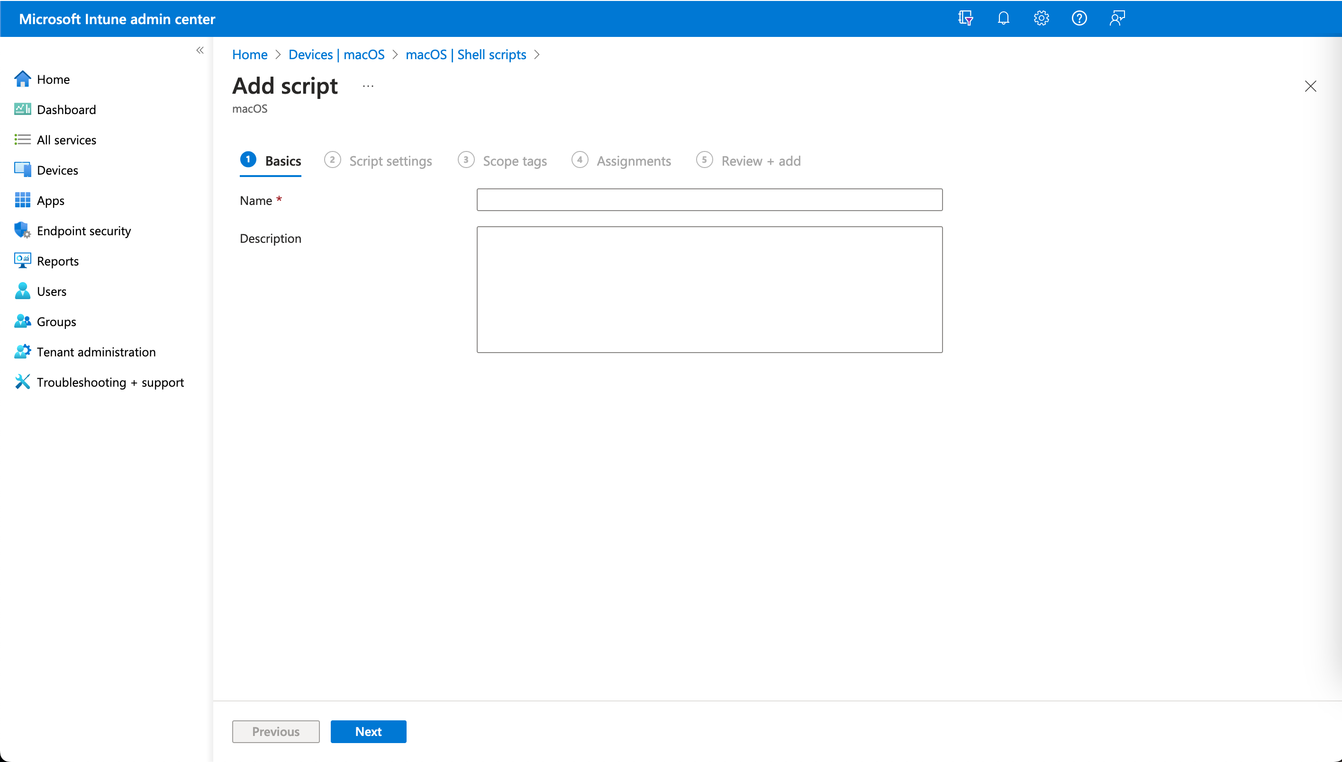Screen dimensions: 1342x762
Task: Go to the Review + add step
Action: (x=761, y=160)
